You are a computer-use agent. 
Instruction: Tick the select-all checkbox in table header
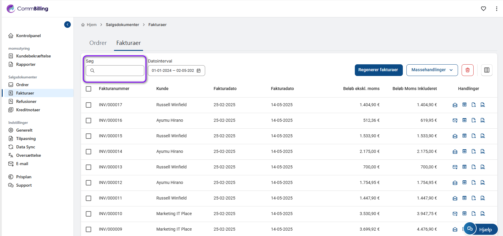[x=88, y=89]
